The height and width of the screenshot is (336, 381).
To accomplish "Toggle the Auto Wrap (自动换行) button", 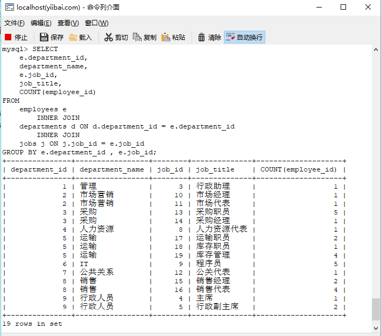I will point(244,37).
